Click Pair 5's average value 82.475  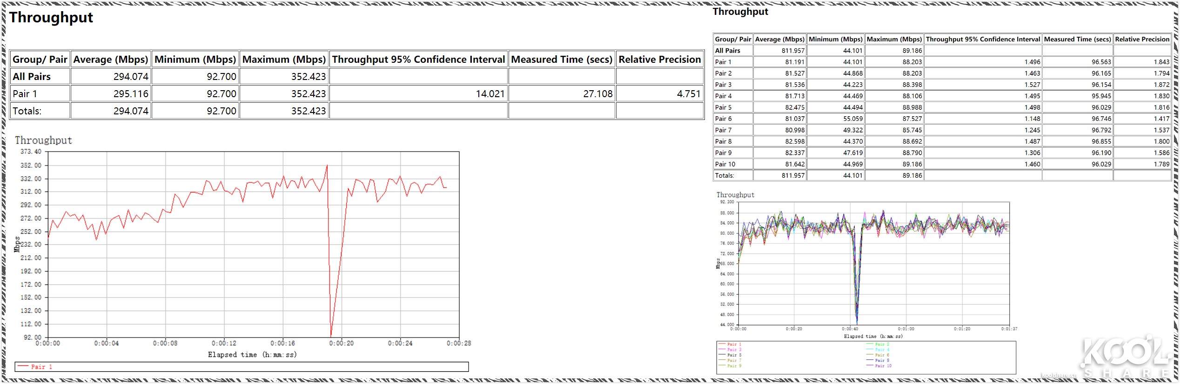[795, 107]
